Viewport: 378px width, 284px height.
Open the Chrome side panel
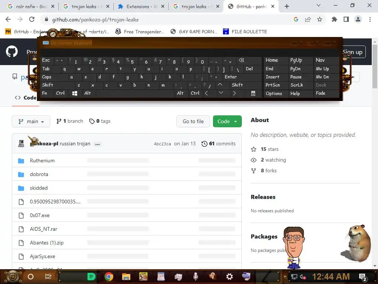pos(346,20)
